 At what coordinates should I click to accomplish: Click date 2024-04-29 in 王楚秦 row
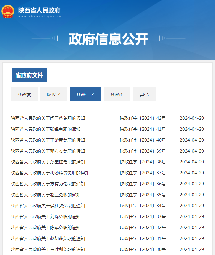192,140
